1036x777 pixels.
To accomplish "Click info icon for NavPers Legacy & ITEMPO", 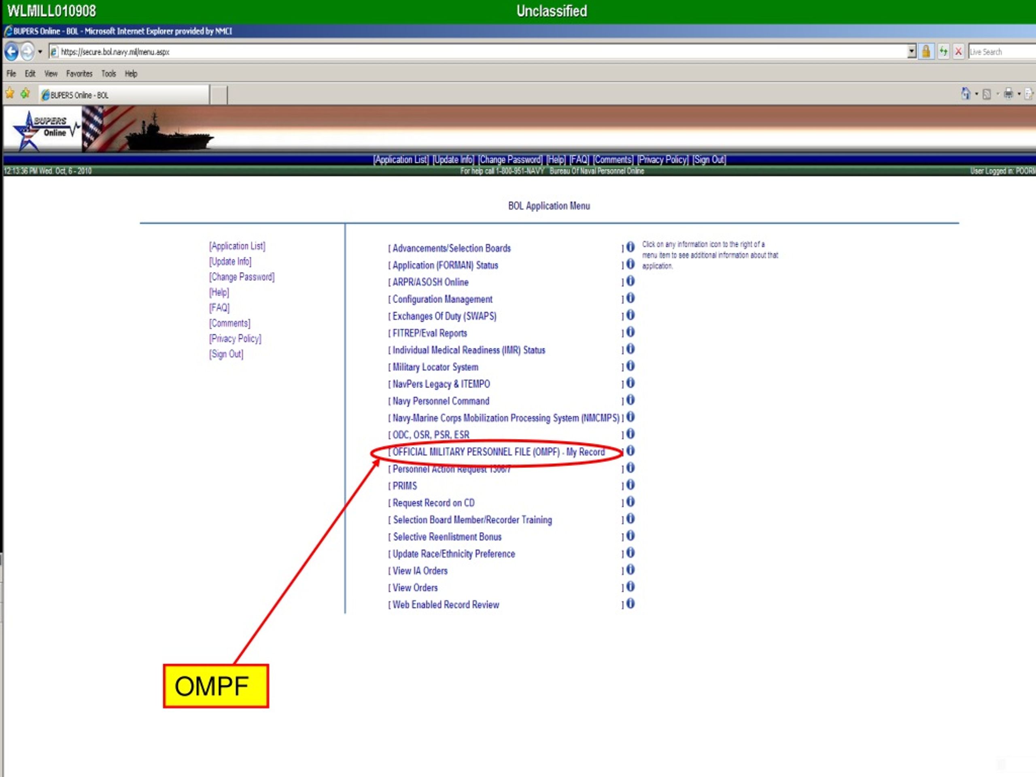I will coord(631,383).
